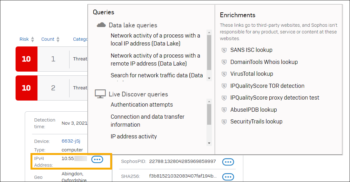Screen dimensions: 350x182
Task: Click the Data lake queries cloud icon
Action: pyautogui.click(x=101, y=25)
